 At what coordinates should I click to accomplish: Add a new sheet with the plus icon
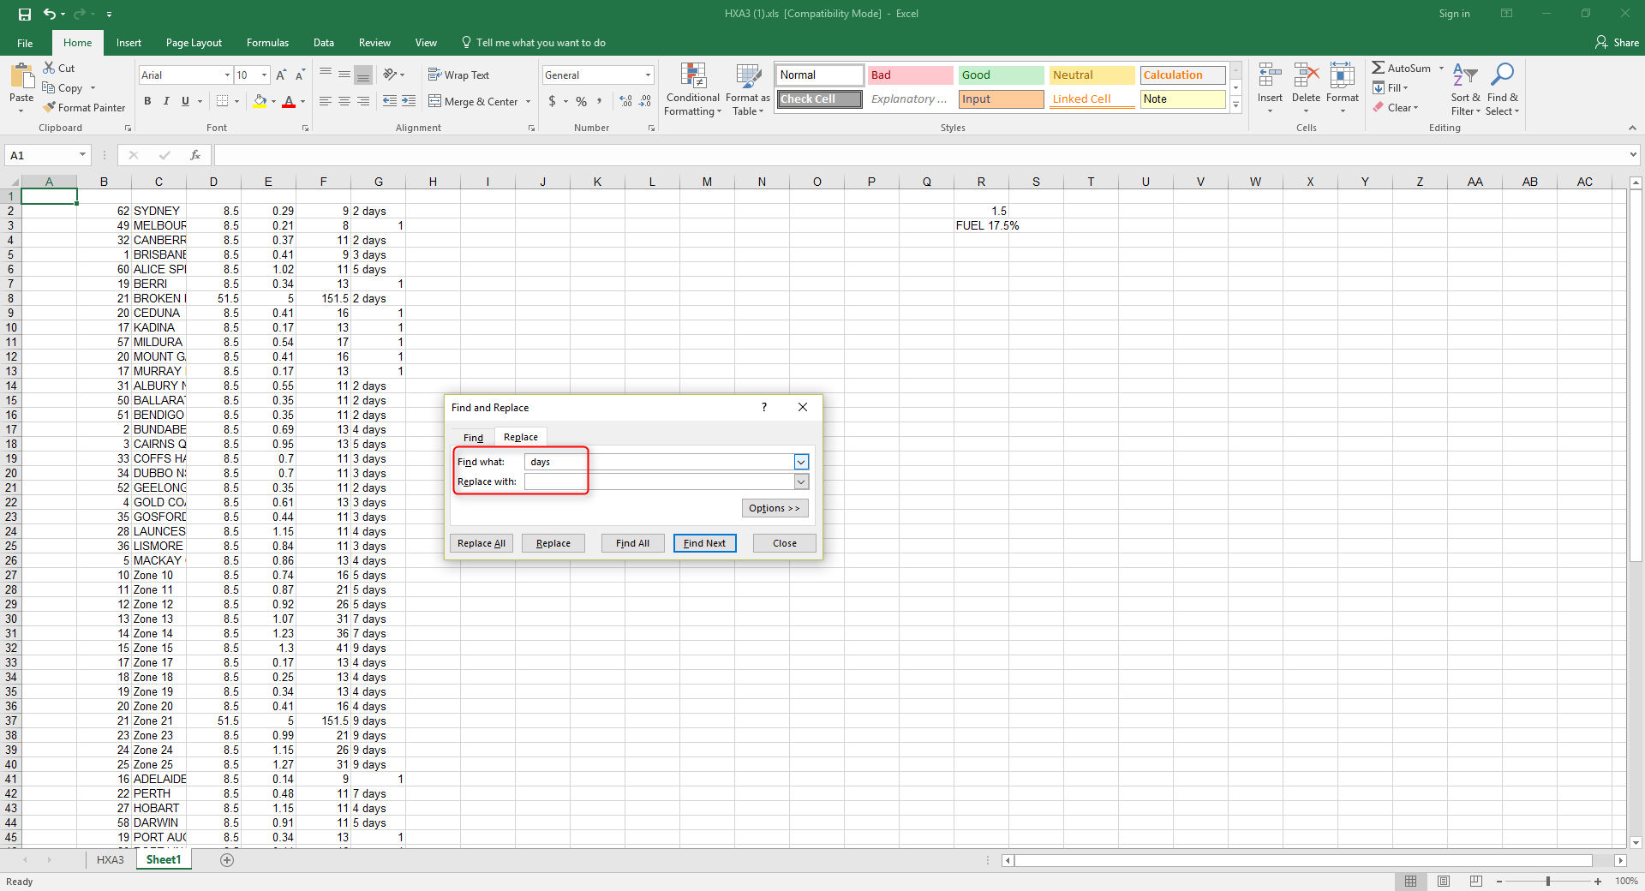227,860
